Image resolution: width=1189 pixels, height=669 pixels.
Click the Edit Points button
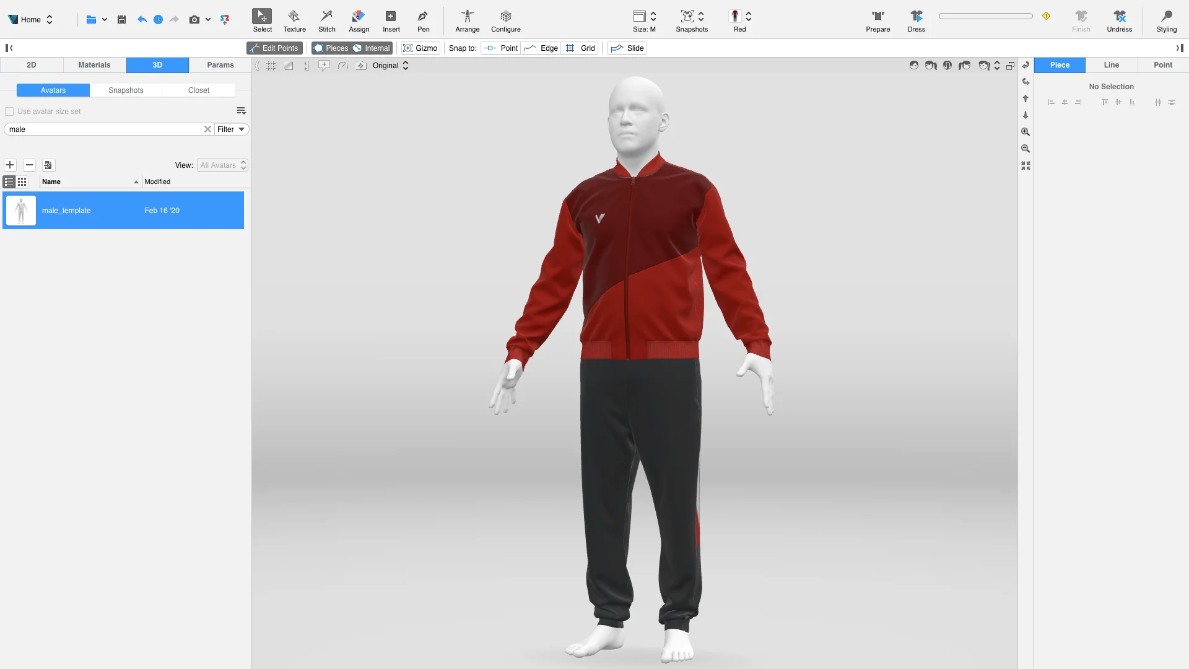[x=274, y=48]
